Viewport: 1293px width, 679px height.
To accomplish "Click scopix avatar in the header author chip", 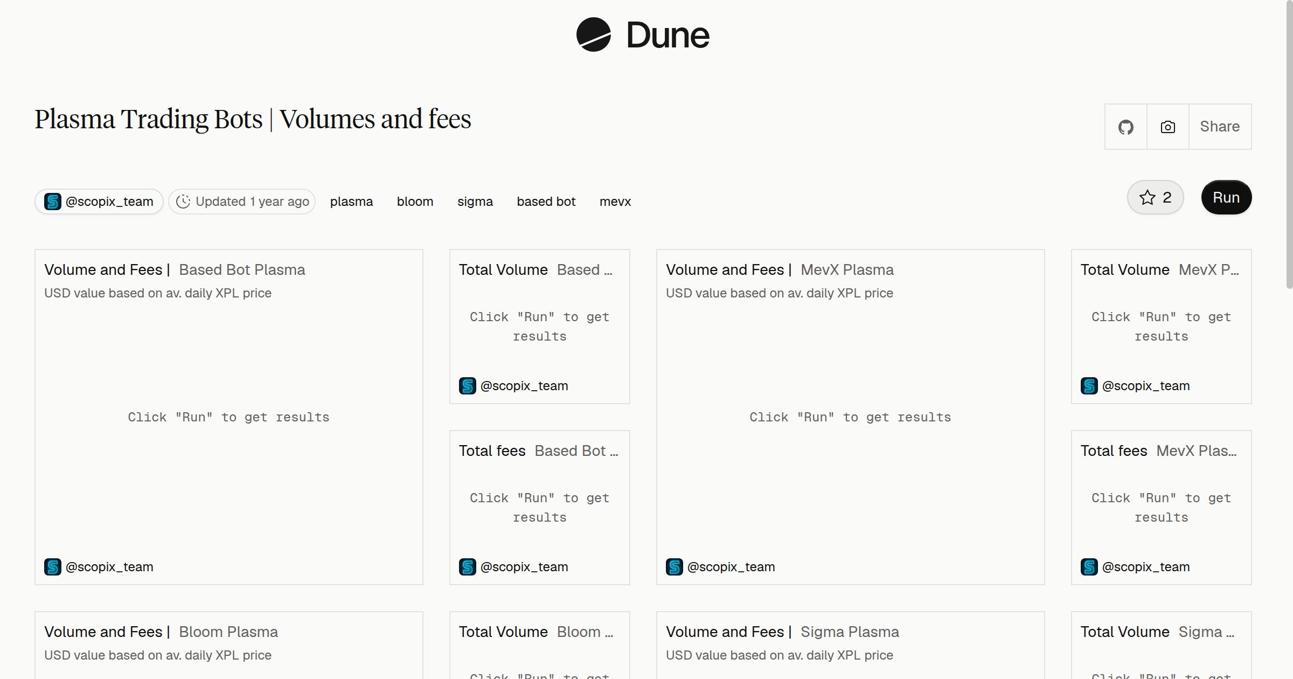I will click(53, 202).
